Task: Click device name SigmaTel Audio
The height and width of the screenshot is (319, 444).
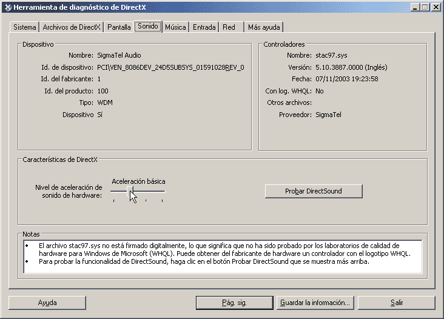Action: click(x=119, y=55)
